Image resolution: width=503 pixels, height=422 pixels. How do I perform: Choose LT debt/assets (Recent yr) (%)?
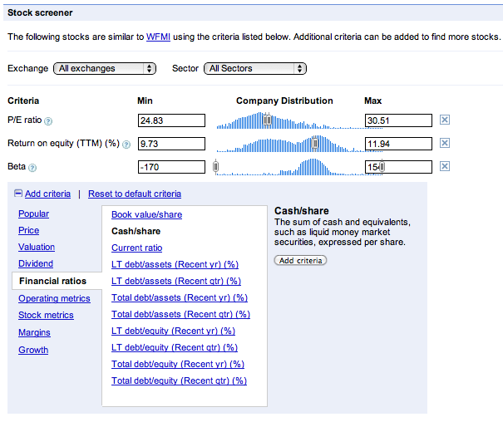[x=175, y=265]
